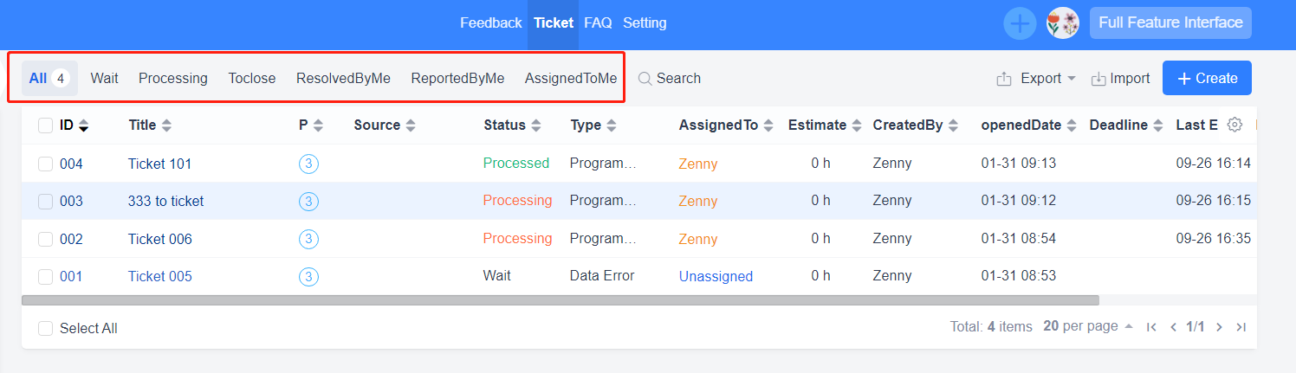Open AssignedTo dropdown for Ticket 005 Unassigned
Viewport: 1296px width, 373px height.
(716, 277)
